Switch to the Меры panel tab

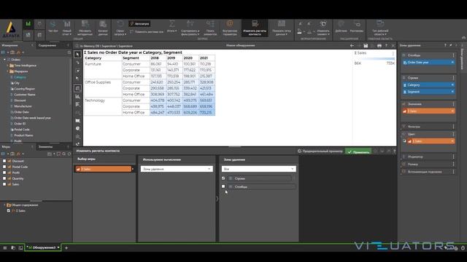6,147
